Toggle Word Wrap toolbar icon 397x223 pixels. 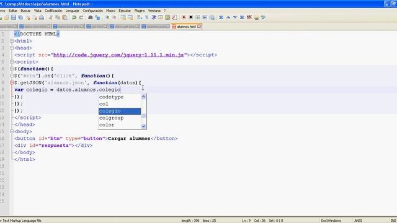click(140, 17)
